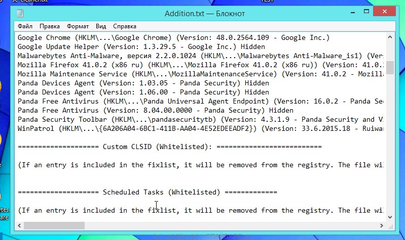Click the Mozilla Maintenance Service line
The width and height of the screenshot is (405, 240).
pos(200,74)
